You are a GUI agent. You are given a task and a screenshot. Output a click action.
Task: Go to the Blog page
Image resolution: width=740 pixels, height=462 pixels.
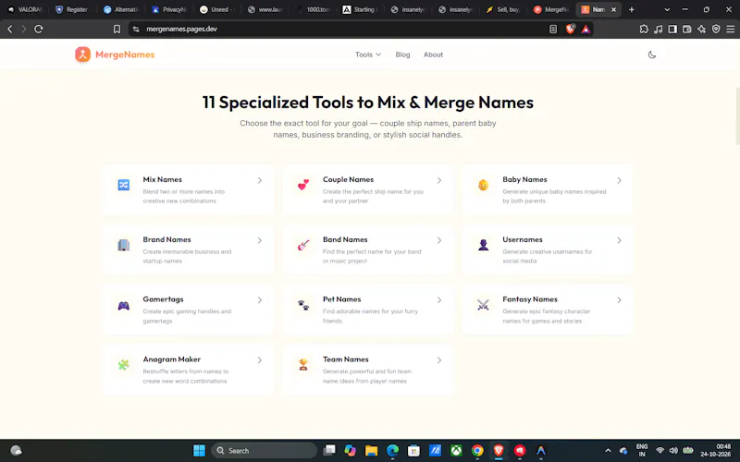pyautogui.click(x=402, y=55)
